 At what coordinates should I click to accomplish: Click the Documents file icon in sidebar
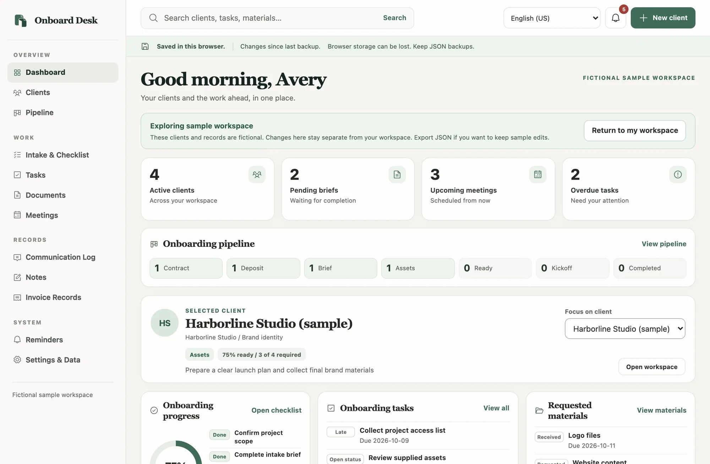pos(17,195)
